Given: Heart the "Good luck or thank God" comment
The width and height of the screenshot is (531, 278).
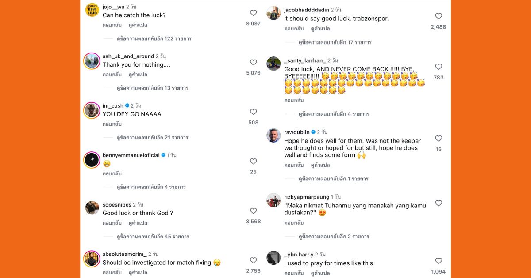Looking at the screenshot, I should pyautogui.click(x=254, y=211).
